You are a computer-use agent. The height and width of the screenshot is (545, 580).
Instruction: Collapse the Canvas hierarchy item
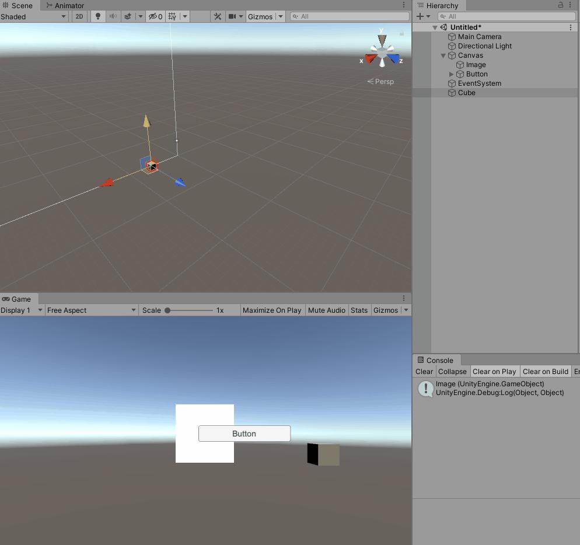click(443, 55)
